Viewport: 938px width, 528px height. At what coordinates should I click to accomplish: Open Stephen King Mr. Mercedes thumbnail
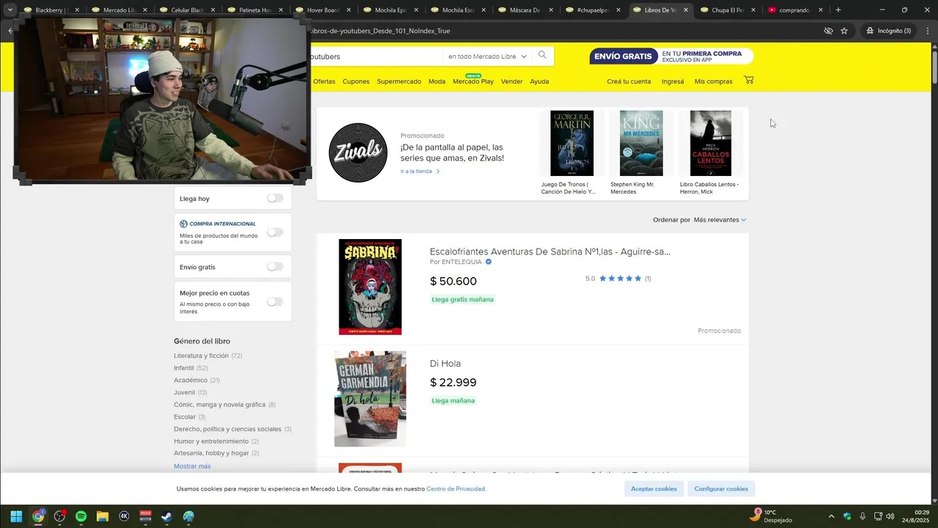click(x=641, y=143)
